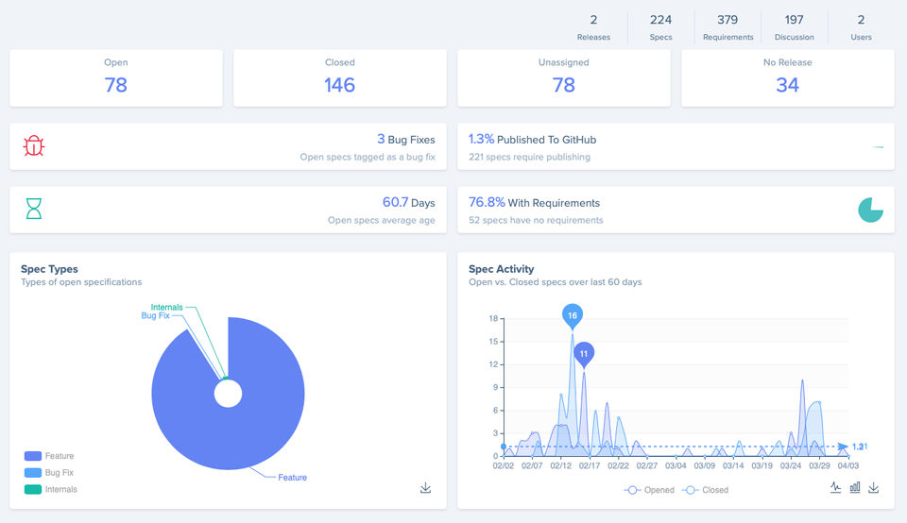View the 197 Discussion counter
The image size is (907, 523).
tap(795, 27)
